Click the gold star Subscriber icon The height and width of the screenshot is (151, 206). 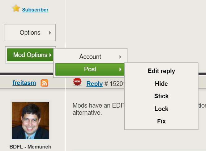coord(16,8)
